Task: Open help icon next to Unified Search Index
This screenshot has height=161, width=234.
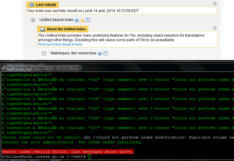Action: click(77, 20)
